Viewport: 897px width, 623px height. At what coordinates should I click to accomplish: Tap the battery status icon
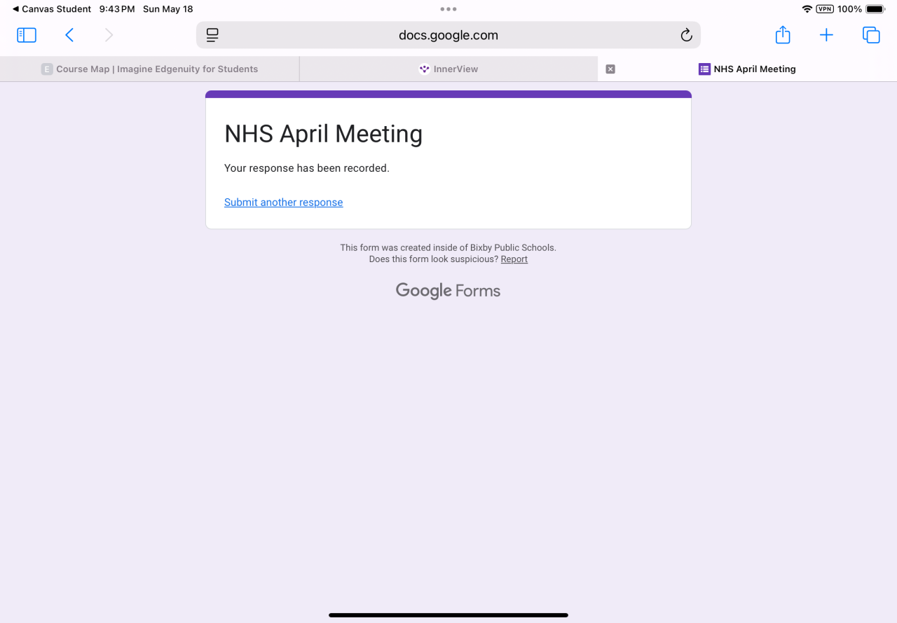point(876,9)
